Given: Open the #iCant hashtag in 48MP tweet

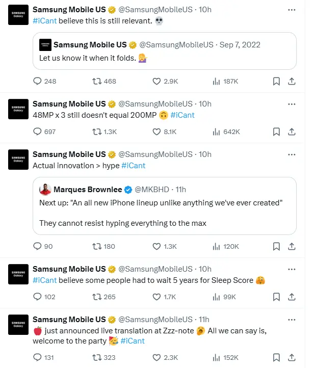Looking at the screenshot, I should [182, 115].
